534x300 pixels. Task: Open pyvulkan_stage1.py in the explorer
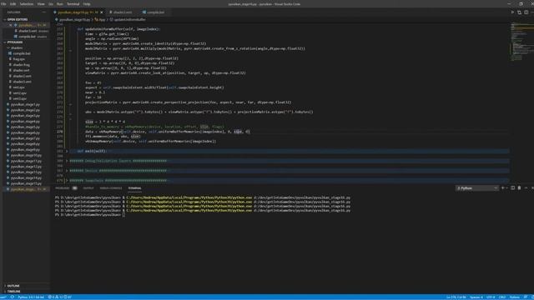pyautogui.click(x=25, y=104)
